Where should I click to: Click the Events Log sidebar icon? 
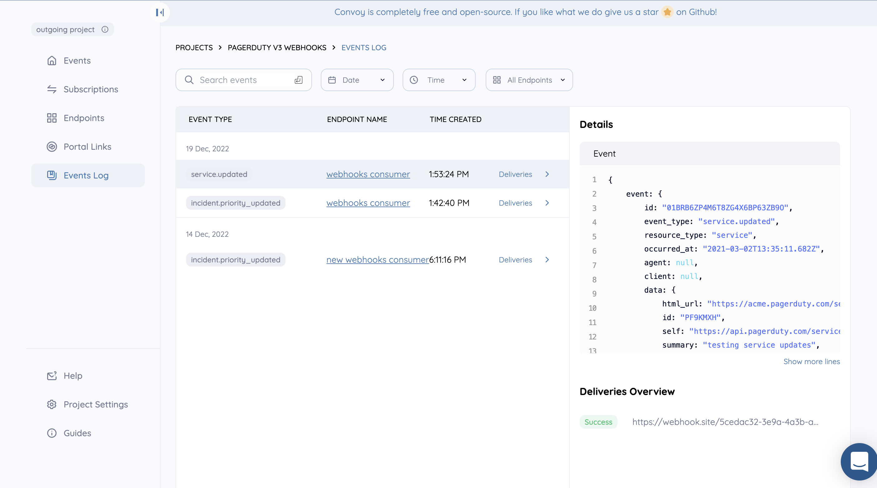click(x=52, y=175)
